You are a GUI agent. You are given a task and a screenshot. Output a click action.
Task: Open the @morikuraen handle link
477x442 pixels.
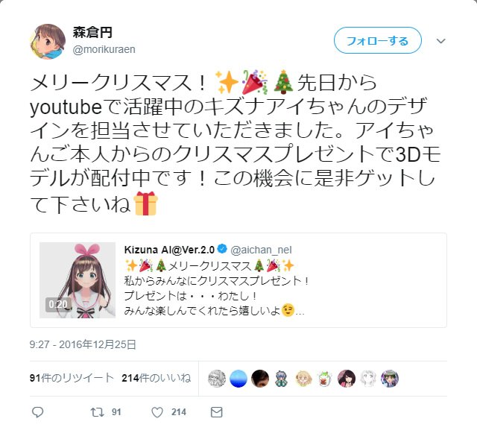point(104,49)
